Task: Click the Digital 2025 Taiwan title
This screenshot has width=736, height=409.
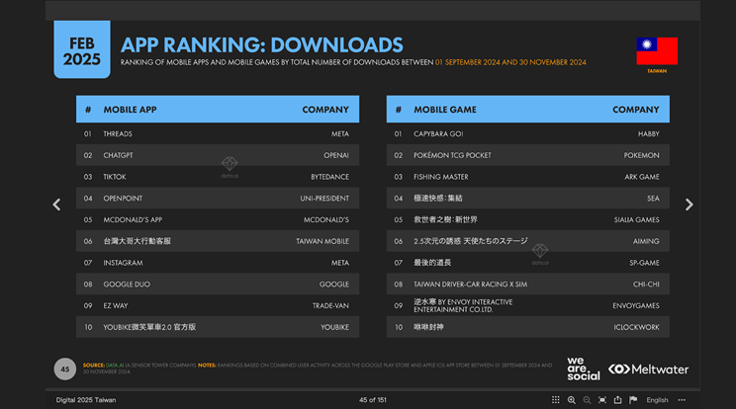Action: pos(85,400)
